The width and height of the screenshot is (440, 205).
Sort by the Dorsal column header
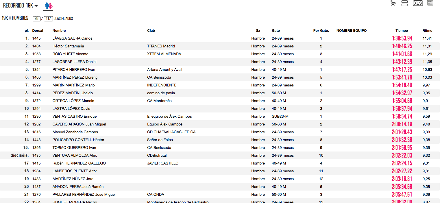(x=38, y=31)
